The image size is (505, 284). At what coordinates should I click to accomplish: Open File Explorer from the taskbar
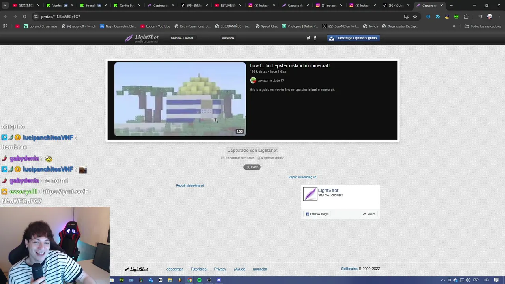coord(170,280)
